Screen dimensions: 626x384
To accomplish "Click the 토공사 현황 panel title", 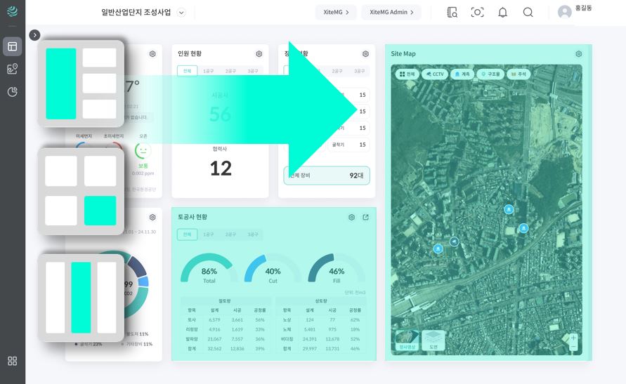I will [x=193, y=217].
